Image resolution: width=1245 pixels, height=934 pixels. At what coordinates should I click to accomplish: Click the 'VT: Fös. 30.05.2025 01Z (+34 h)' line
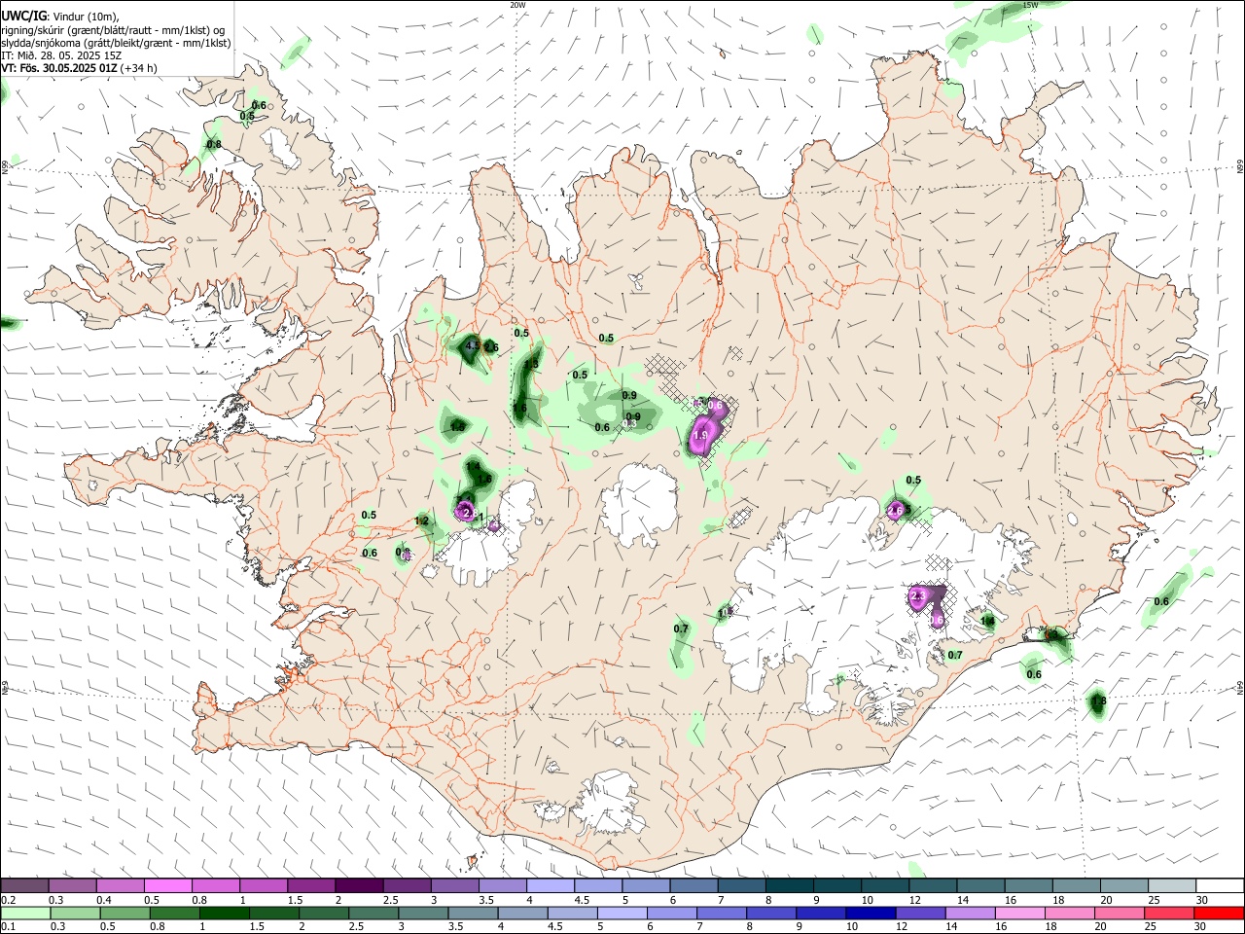coord(80,68)
